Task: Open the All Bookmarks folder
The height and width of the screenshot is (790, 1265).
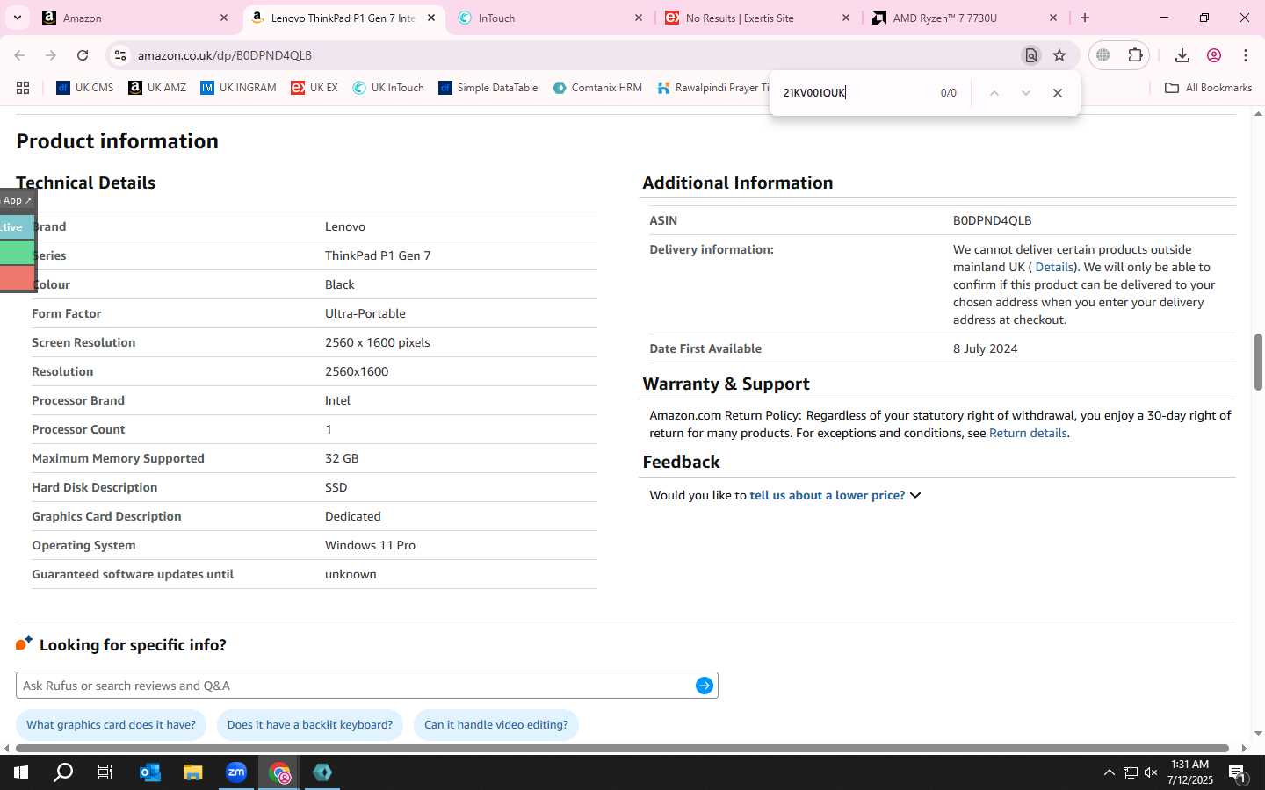Action: 1208,88
